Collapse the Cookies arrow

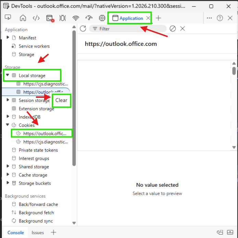point(8,124)
